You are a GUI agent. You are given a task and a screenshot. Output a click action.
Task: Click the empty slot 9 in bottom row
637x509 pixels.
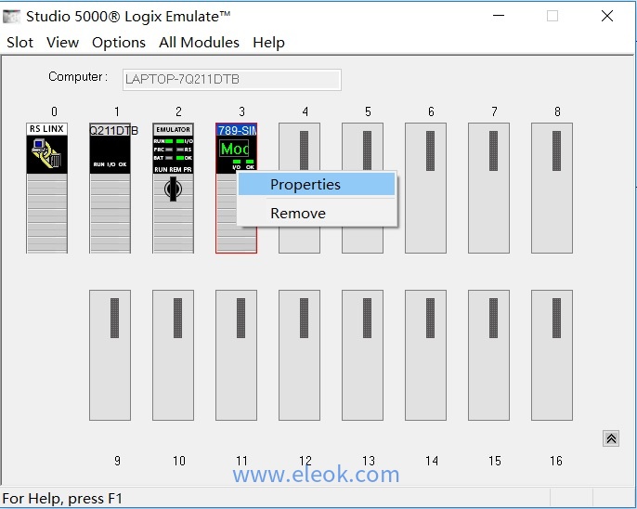[x=110, y=355]
